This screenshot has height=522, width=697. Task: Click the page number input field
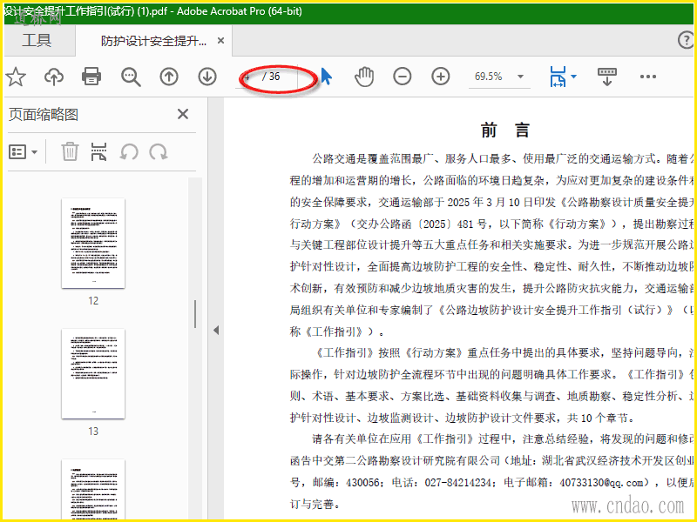[248, 77]
